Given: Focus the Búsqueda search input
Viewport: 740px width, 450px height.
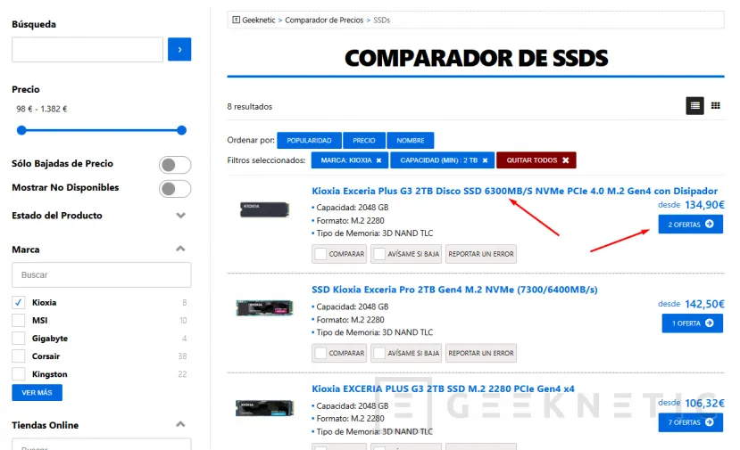Looking at the screenshot, I should tap(87, 50).
